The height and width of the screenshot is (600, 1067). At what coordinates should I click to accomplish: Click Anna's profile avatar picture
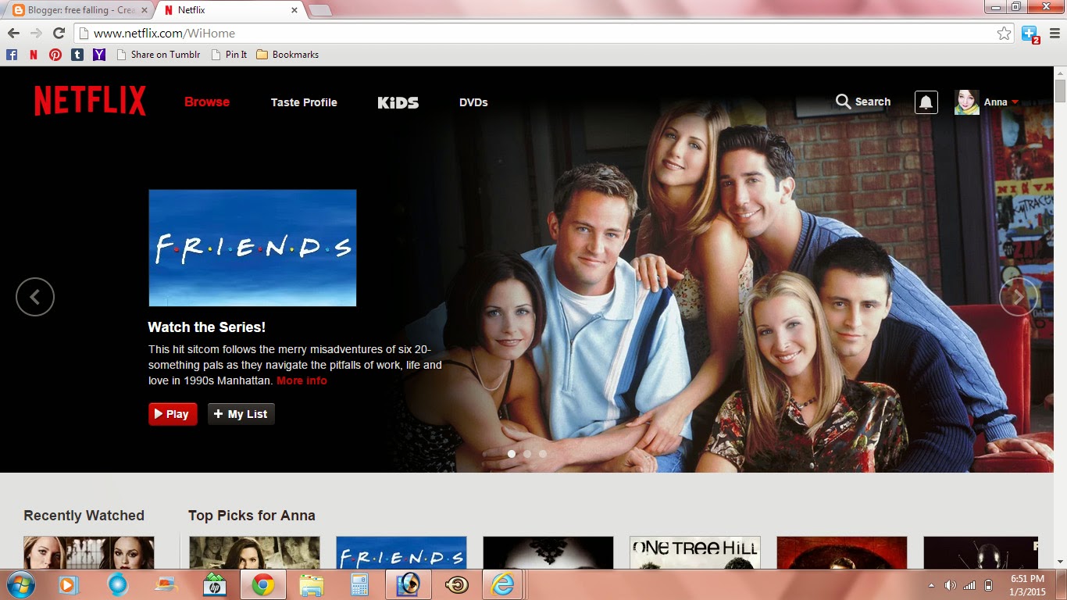[967, 102]
